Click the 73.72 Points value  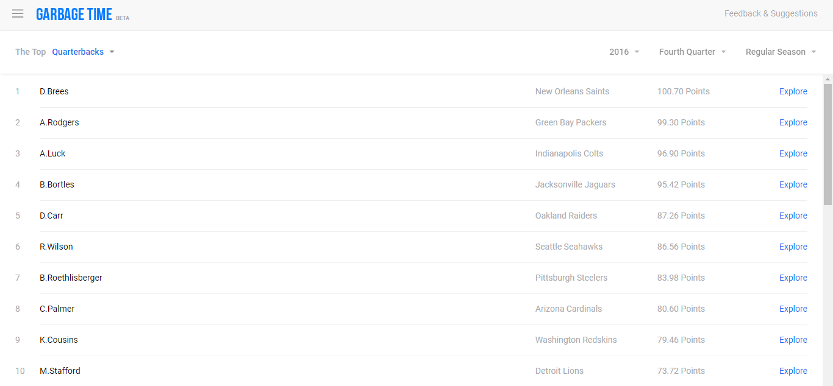pos(681,371)
